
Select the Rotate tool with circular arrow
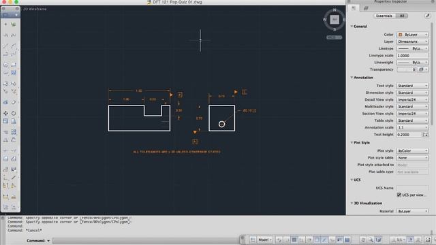click(x=14, y=113)
